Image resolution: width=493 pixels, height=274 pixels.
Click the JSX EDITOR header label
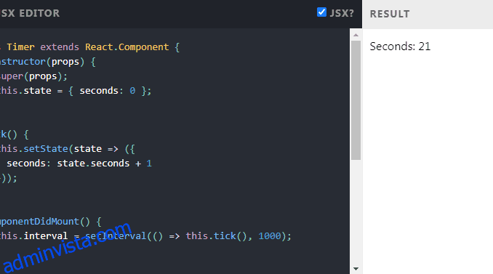(x=30, y=13)
